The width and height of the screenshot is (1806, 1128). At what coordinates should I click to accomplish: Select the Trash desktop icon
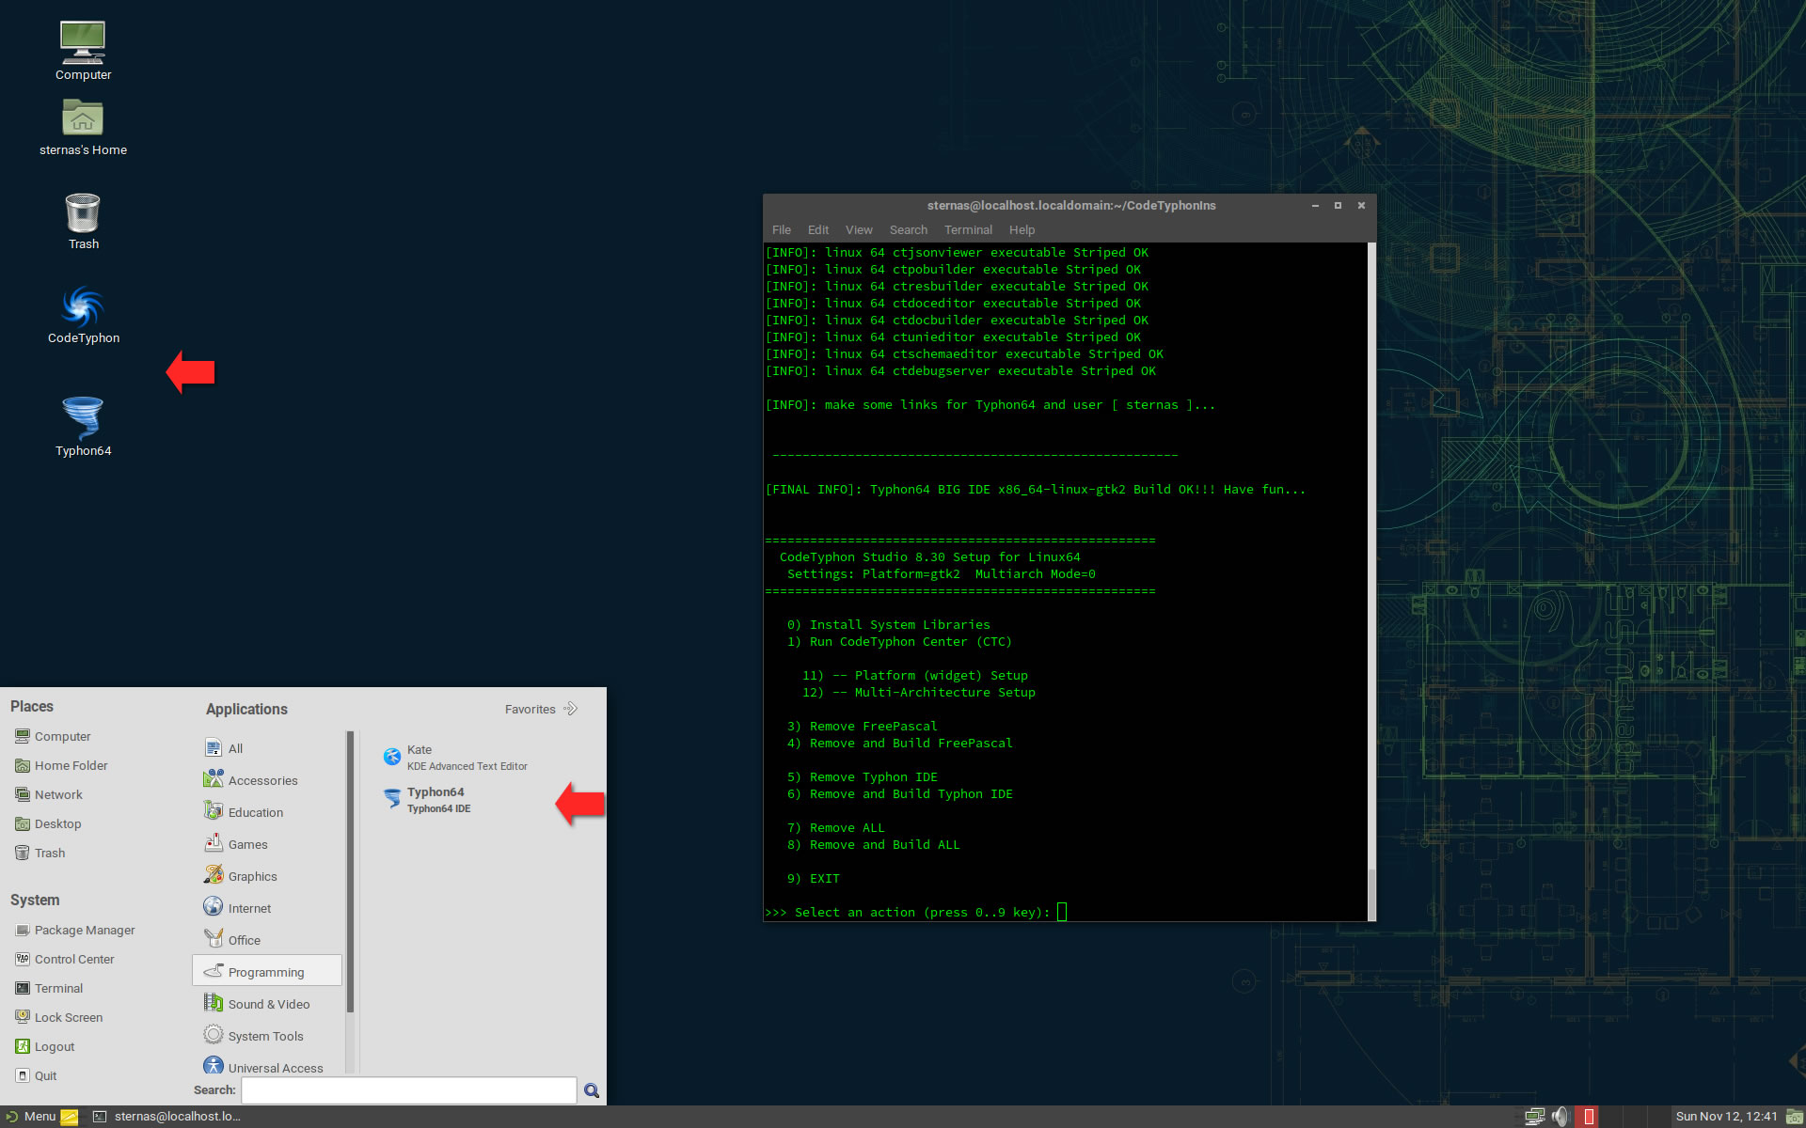click(x=83, y=222)
